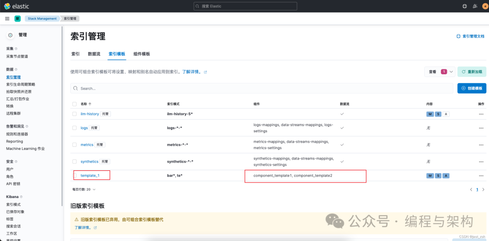Click the green space avatar badge

click(x=18, y=19)
